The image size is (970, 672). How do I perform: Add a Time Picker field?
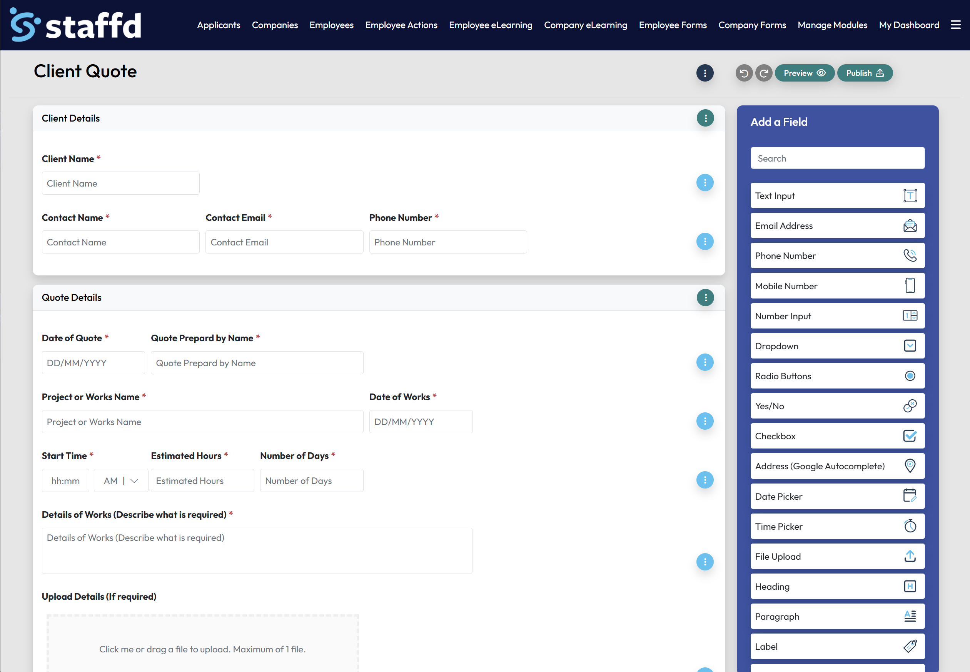click(837, 526)
